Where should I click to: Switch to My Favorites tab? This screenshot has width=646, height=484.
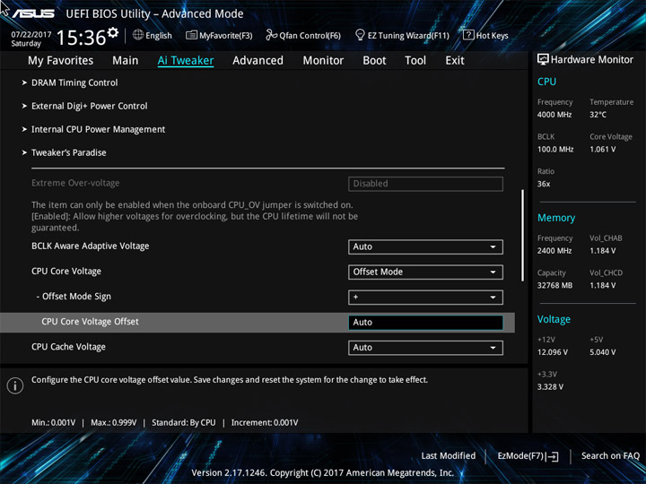[61, 61]
